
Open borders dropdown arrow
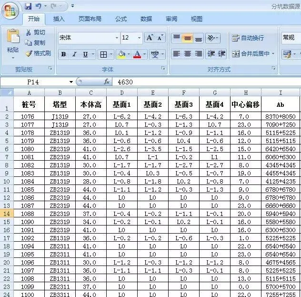[x=111, y=54]
